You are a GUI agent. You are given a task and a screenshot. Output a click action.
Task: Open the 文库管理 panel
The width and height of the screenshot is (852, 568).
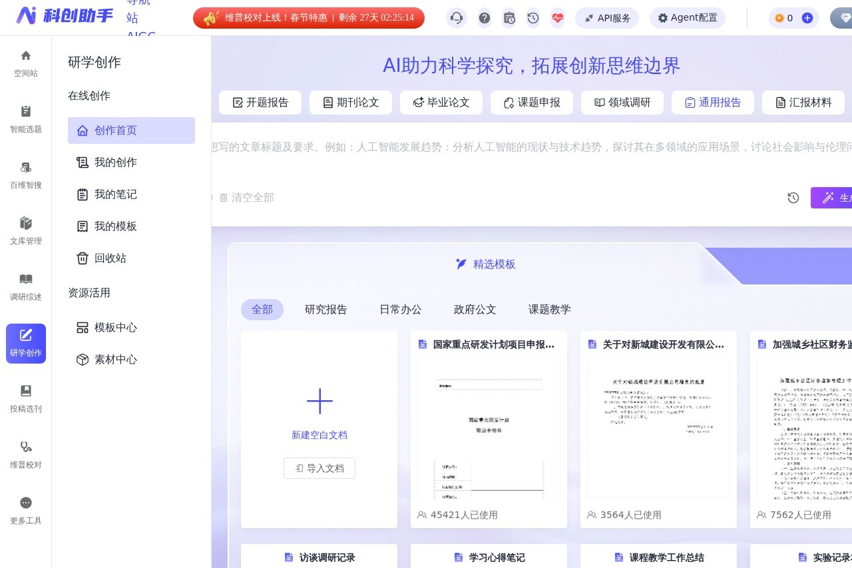click(26, 231)
